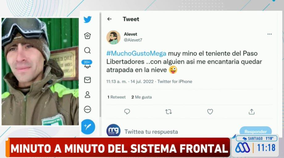
Task: Click the Twitter bird logo
Action: pyautogui.click(x=87, y=19)
